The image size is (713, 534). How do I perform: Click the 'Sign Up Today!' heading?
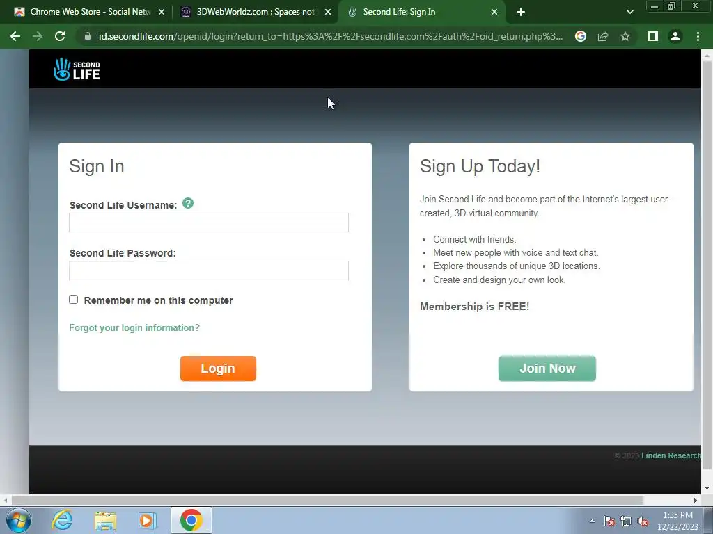pyautogui.click(x=480, y=166)
